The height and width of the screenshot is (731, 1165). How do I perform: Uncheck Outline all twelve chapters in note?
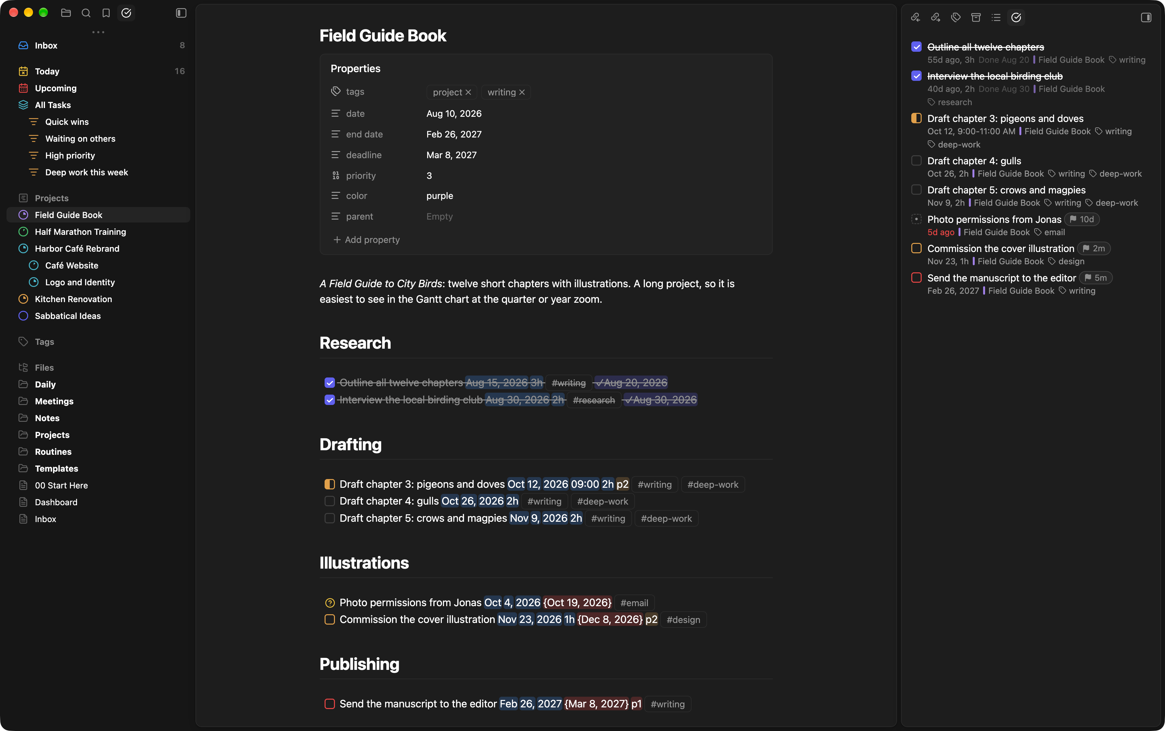(x=330, y=383)
